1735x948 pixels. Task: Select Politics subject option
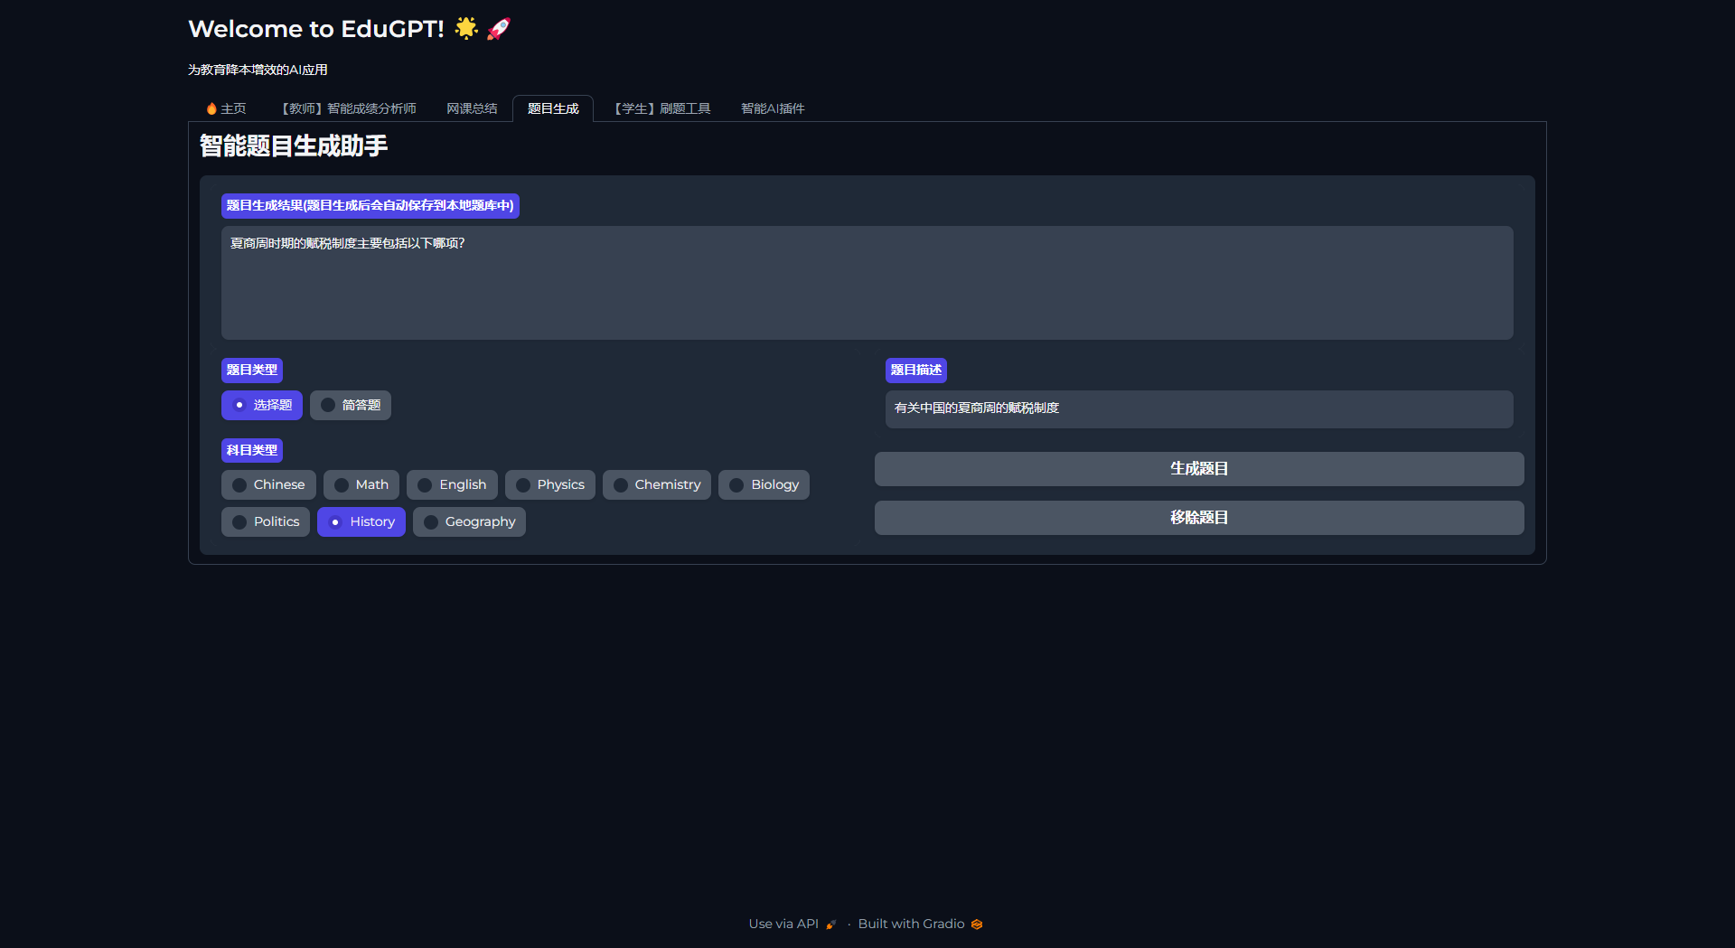coord(265,521)
